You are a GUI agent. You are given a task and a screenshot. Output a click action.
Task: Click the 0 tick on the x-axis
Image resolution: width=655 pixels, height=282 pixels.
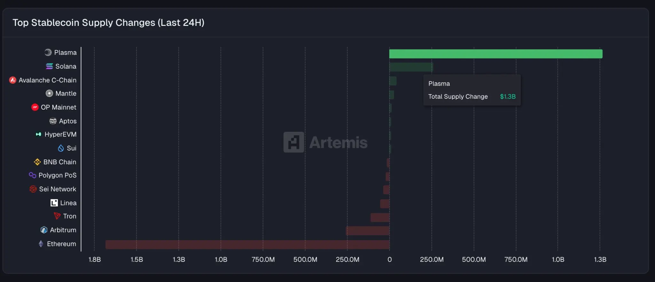(x=390, y=260)
